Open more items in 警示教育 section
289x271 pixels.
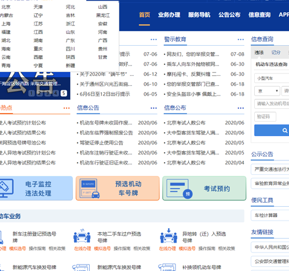coord(240,39)
